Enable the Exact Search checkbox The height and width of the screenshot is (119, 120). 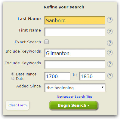(47, 42)
